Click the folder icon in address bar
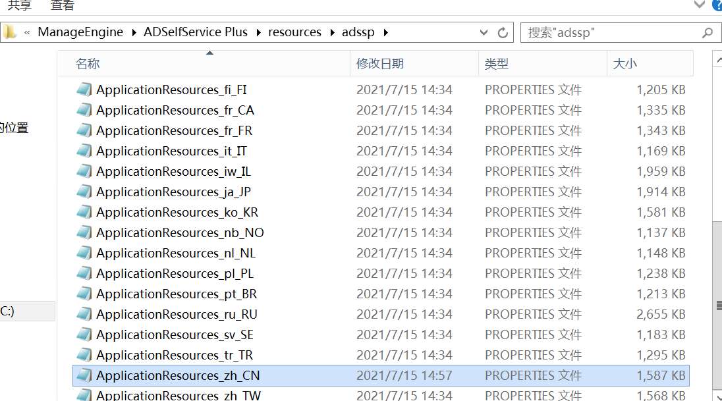This screenshot has height=401, width=722. click(x=10, y=32)
